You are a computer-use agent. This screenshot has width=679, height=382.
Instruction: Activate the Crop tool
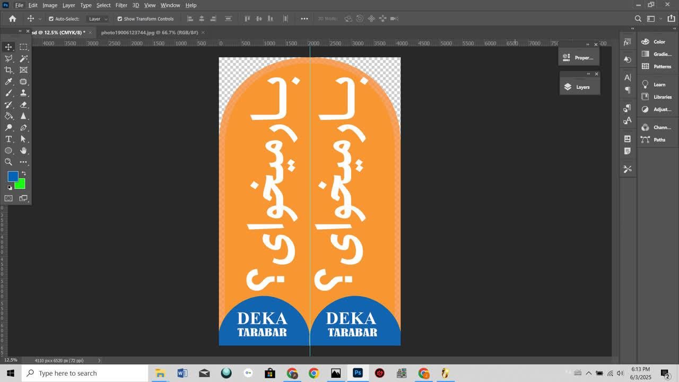(x=8, y=70)
